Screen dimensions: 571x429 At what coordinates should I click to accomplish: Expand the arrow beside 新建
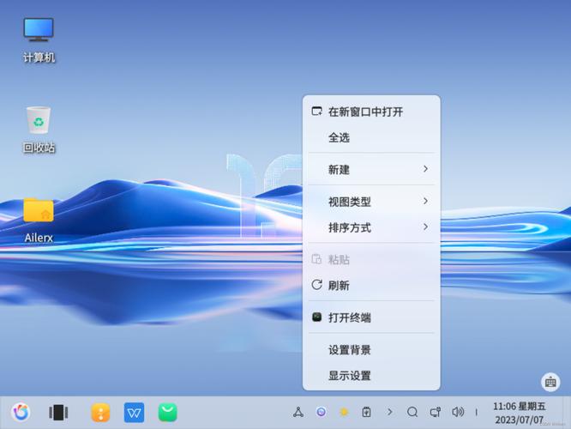[x=425, y=169]
